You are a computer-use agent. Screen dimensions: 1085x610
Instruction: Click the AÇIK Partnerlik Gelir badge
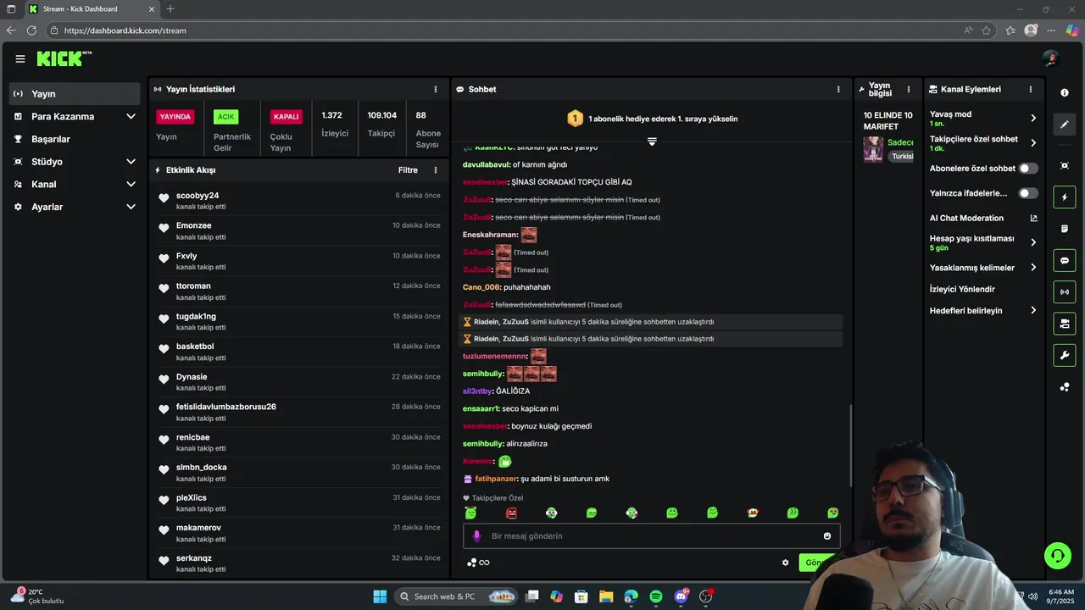click(225, 117)
